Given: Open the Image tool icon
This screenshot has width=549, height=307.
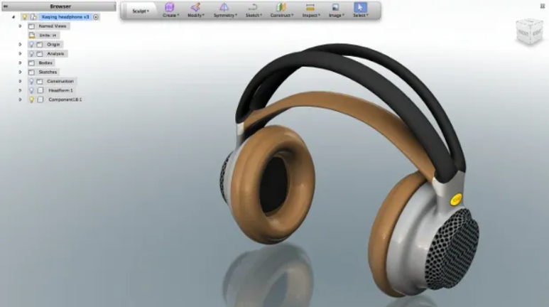Looking at the screenshot, I should pos(335,7).
